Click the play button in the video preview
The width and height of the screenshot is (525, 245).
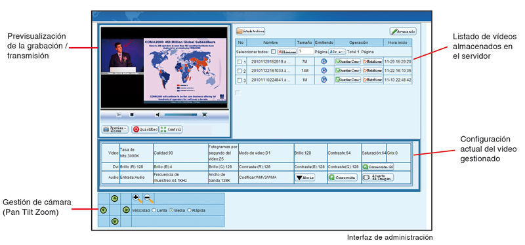coord(119,115)
